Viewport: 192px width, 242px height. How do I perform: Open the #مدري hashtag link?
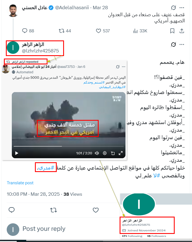tap(46, 168)
